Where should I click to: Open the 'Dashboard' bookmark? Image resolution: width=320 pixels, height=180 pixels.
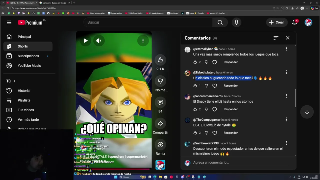tap(173, 13)
